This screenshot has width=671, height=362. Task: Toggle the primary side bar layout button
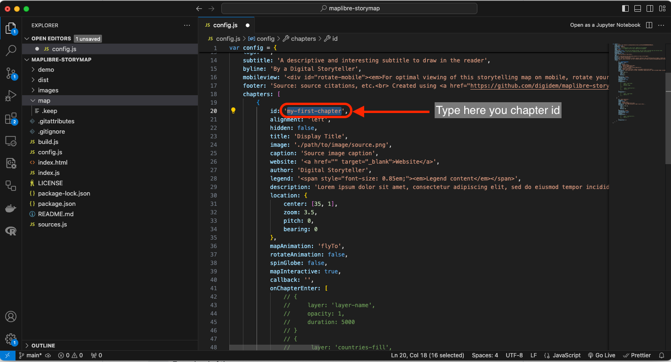[625, 8]
